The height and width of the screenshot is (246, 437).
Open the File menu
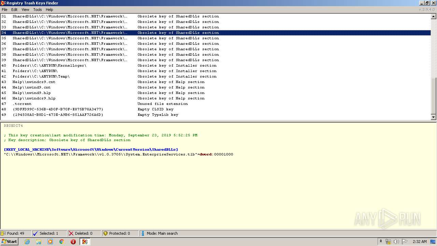[4, 10]
